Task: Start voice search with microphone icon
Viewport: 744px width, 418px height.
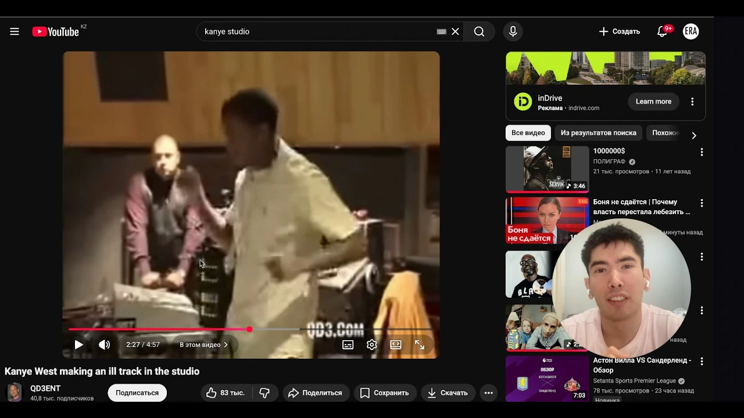Action: coord(513,31)
